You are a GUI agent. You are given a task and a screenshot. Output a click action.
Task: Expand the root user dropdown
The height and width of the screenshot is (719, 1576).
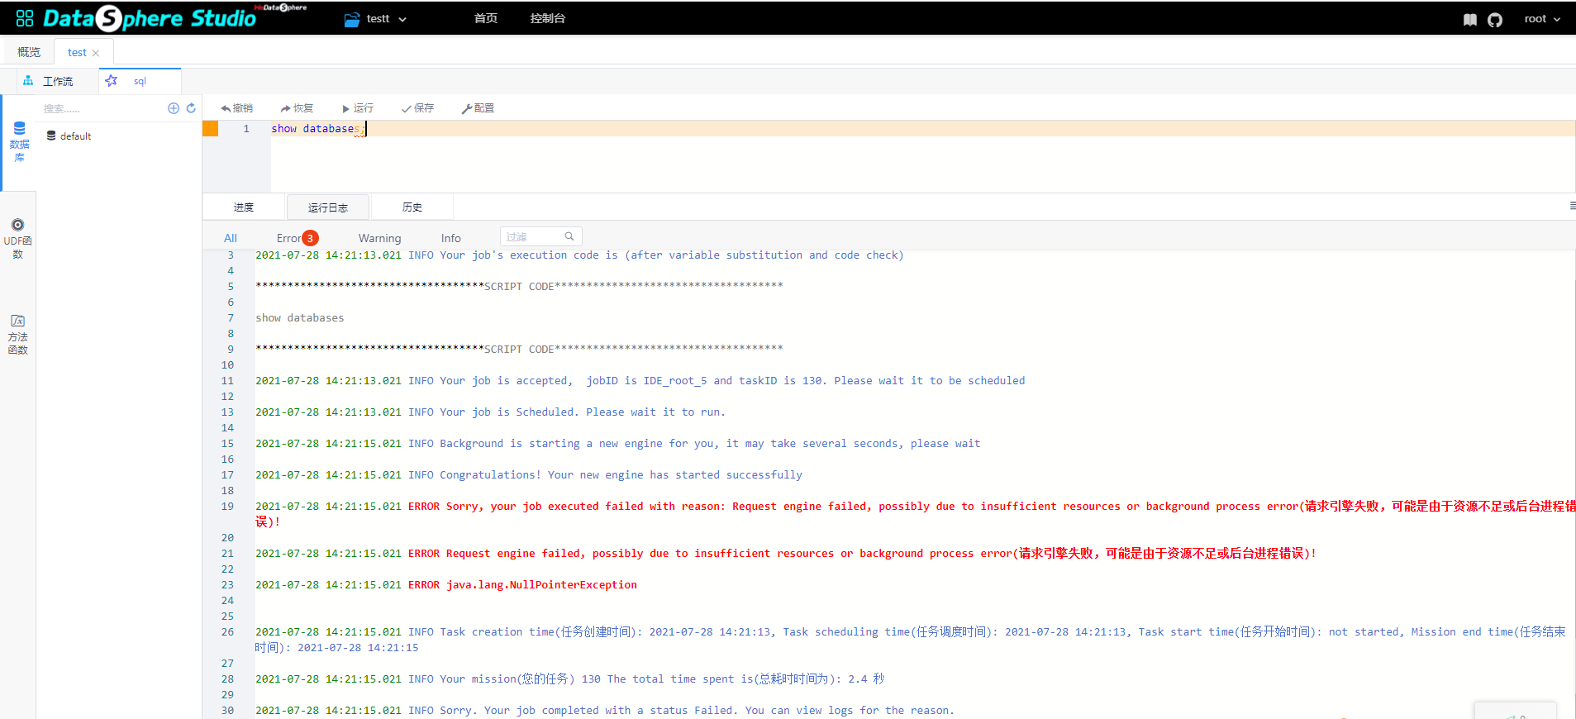click(1542, 19)
